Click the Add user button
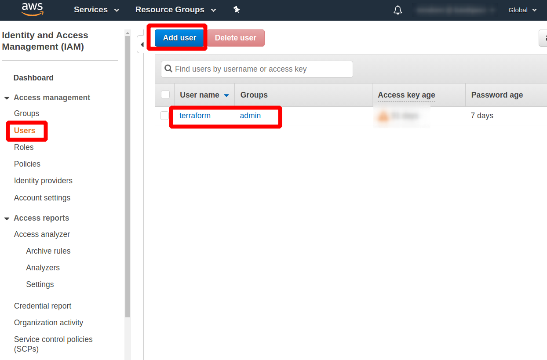 [x=179, y=38]
